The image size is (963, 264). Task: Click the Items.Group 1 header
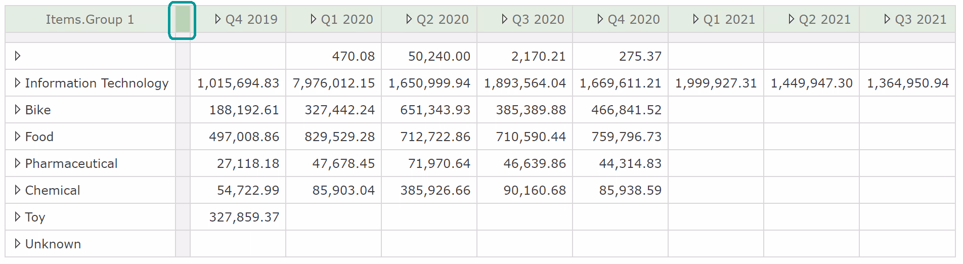coord(90,19)
